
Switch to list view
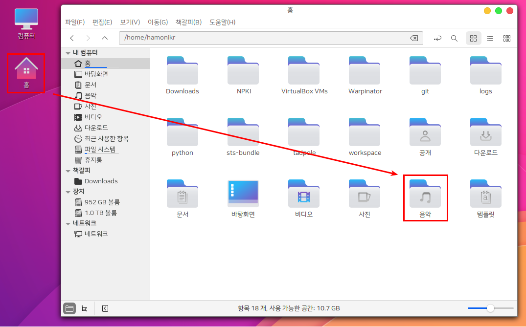[490, 38]
